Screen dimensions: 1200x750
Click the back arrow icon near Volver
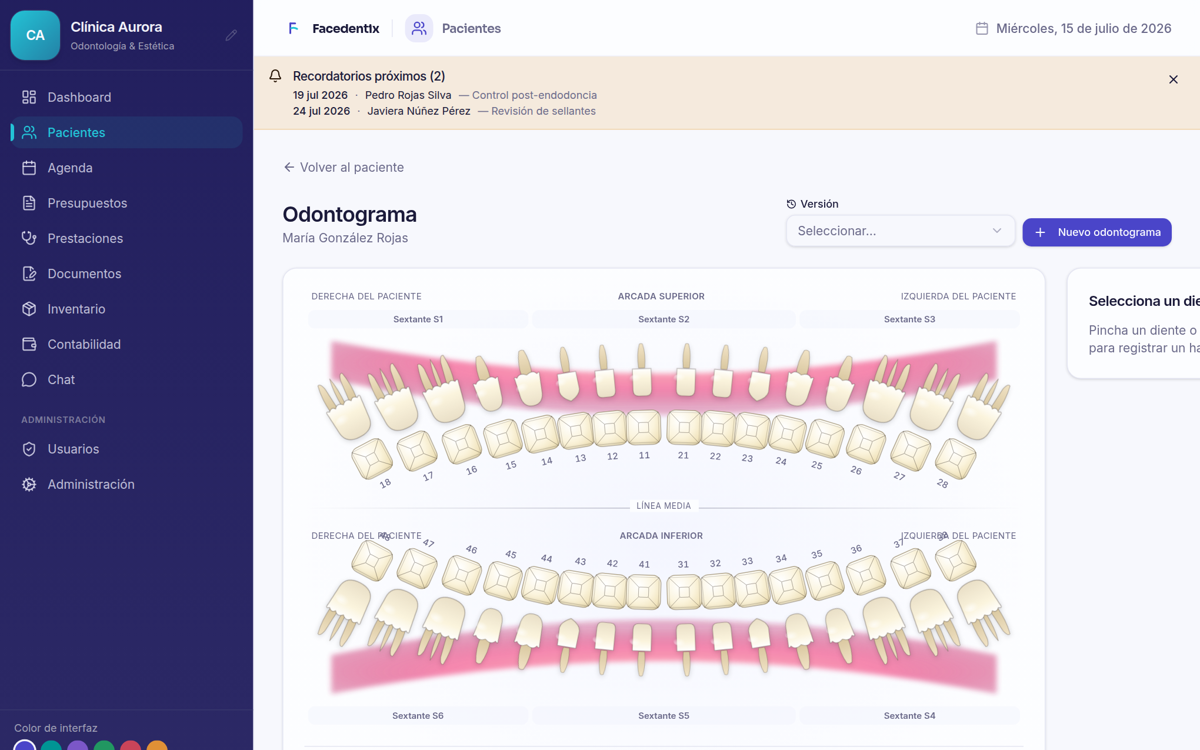[289, 167]
